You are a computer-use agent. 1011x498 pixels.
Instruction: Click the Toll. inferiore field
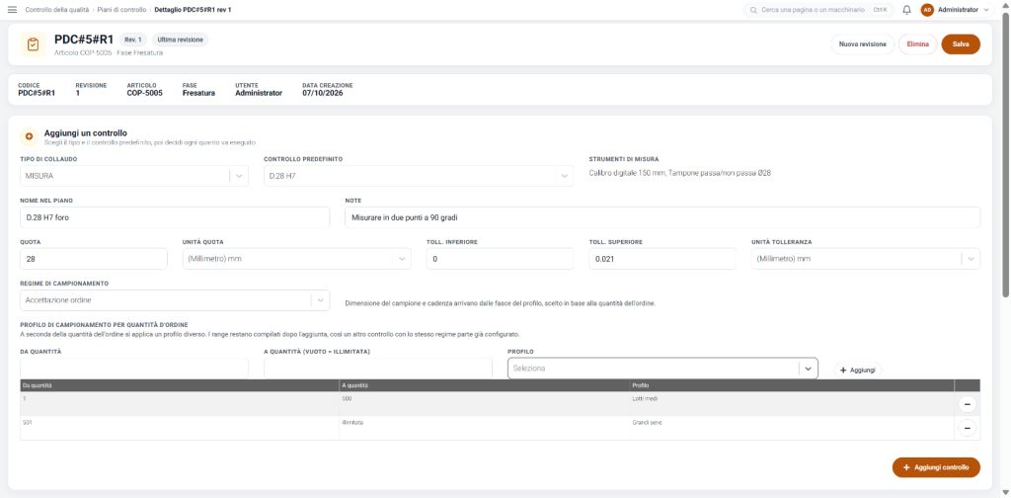[x=500, y=259]
